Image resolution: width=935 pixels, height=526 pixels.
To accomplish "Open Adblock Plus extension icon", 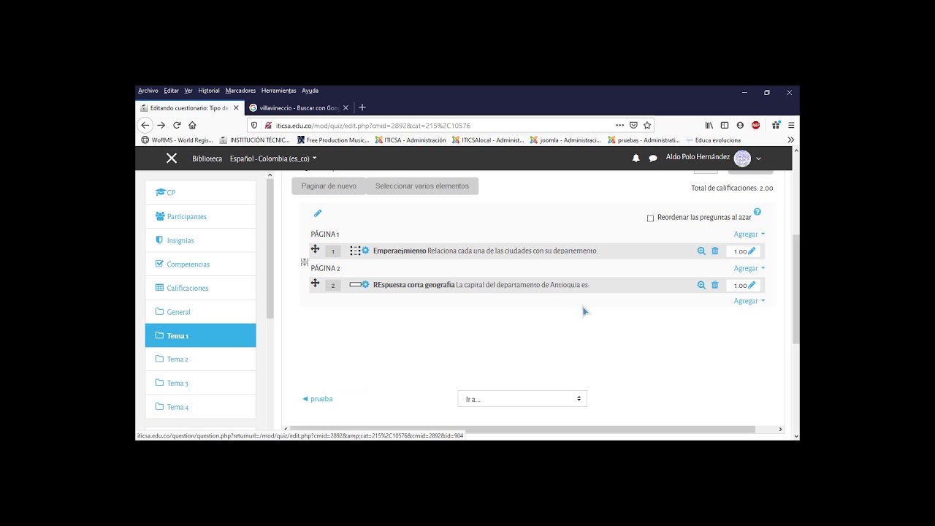I will click(x=756, y=125).
